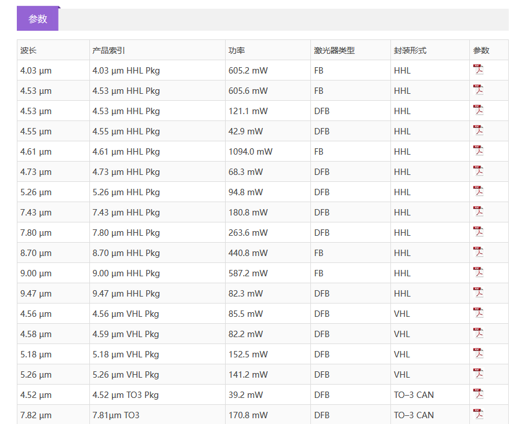The width and height of the screenshot is (525, 424).
Task: Click PDF icon for 8.70 µm HHL Pkg
Action: coord(479,253)
